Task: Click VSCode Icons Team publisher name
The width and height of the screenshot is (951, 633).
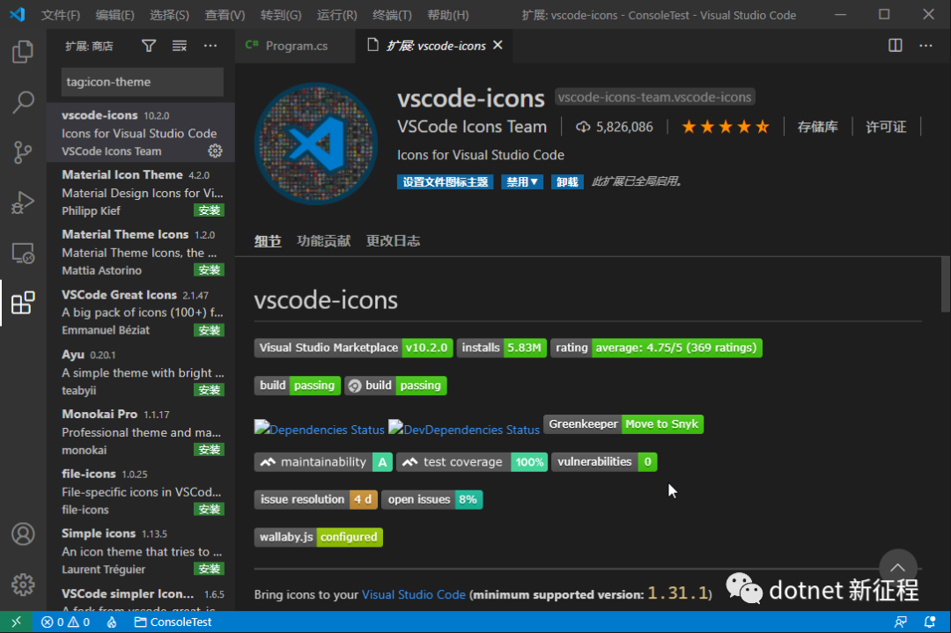Action: click(x=472, y=127)
